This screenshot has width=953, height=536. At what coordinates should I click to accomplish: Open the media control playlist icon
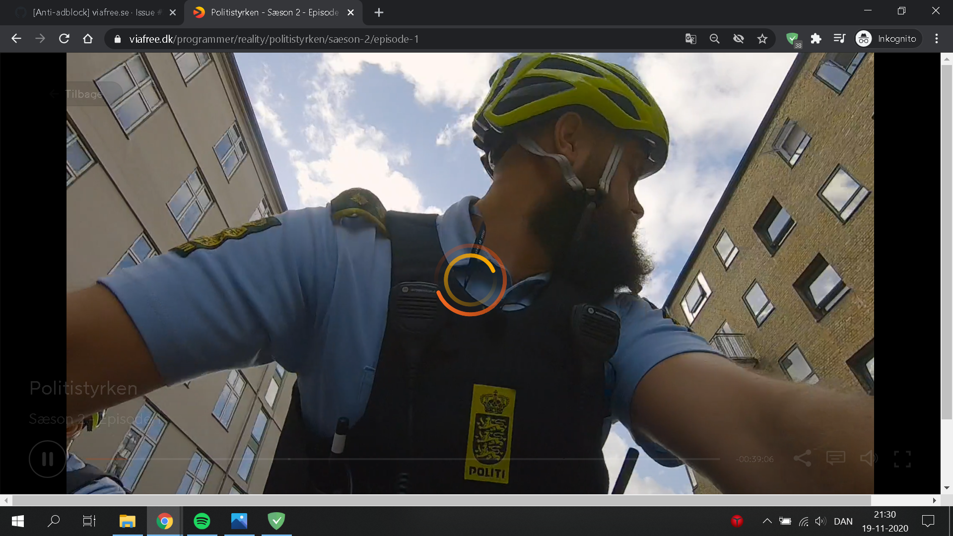(839, 39)
